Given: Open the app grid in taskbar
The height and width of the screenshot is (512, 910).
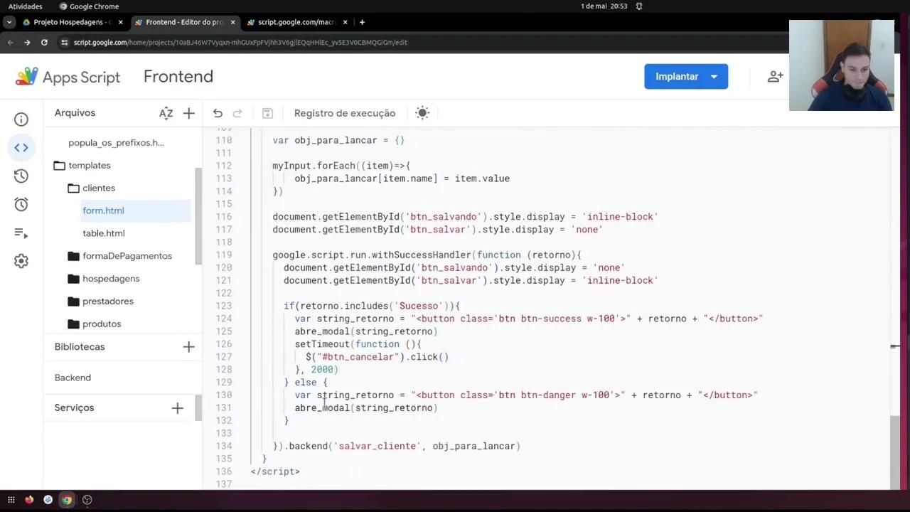Looking at the screenshot, I should pyautogui.click(x=11, y=500).
